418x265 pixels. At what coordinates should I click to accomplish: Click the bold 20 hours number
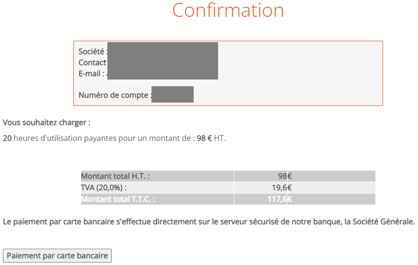[7, 138]
